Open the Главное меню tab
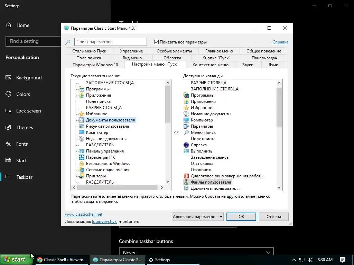The width and height of the screenshot is (354, 265). click(x=219, y=51)
